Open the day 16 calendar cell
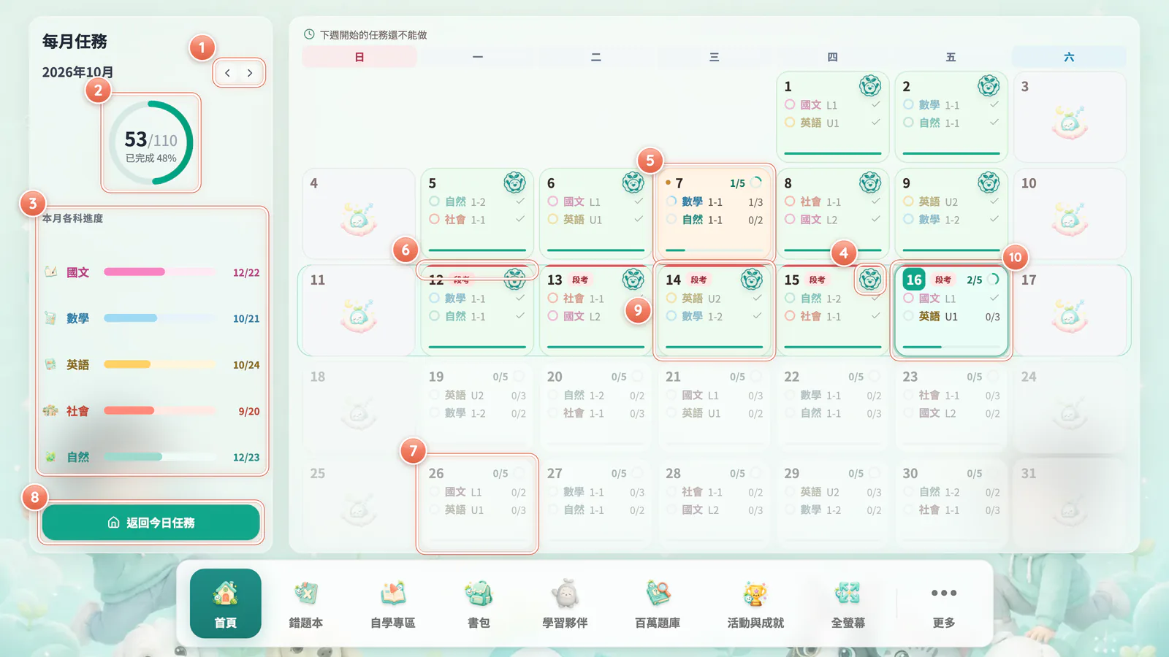 (x=951, y=311)
